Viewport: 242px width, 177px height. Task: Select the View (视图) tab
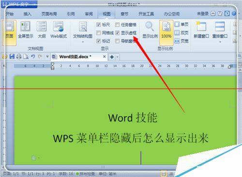tap(106, 14)
